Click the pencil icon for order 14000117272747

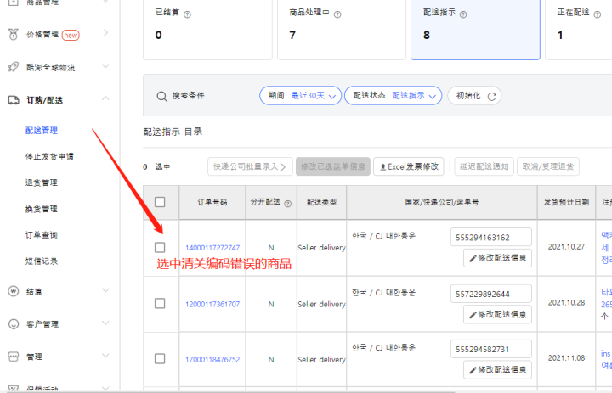click(473, 259)
